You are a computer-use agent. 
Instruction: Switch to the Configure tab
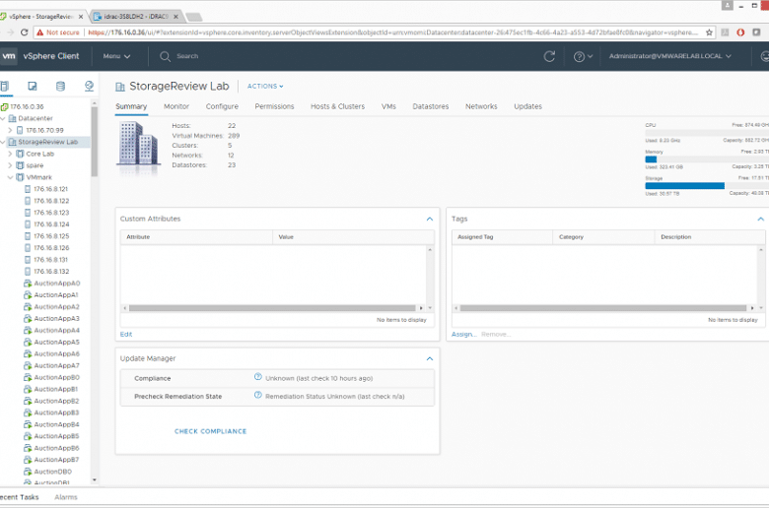click(x=222, y=106)
